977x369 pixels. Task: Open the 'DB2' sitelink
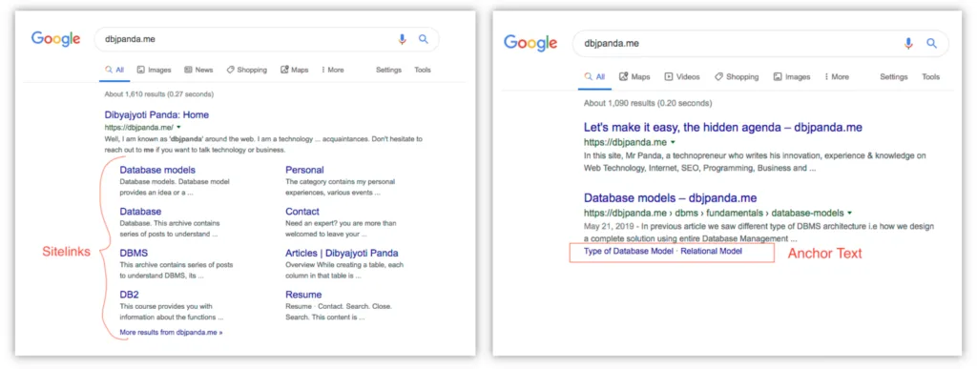(129, 295)
